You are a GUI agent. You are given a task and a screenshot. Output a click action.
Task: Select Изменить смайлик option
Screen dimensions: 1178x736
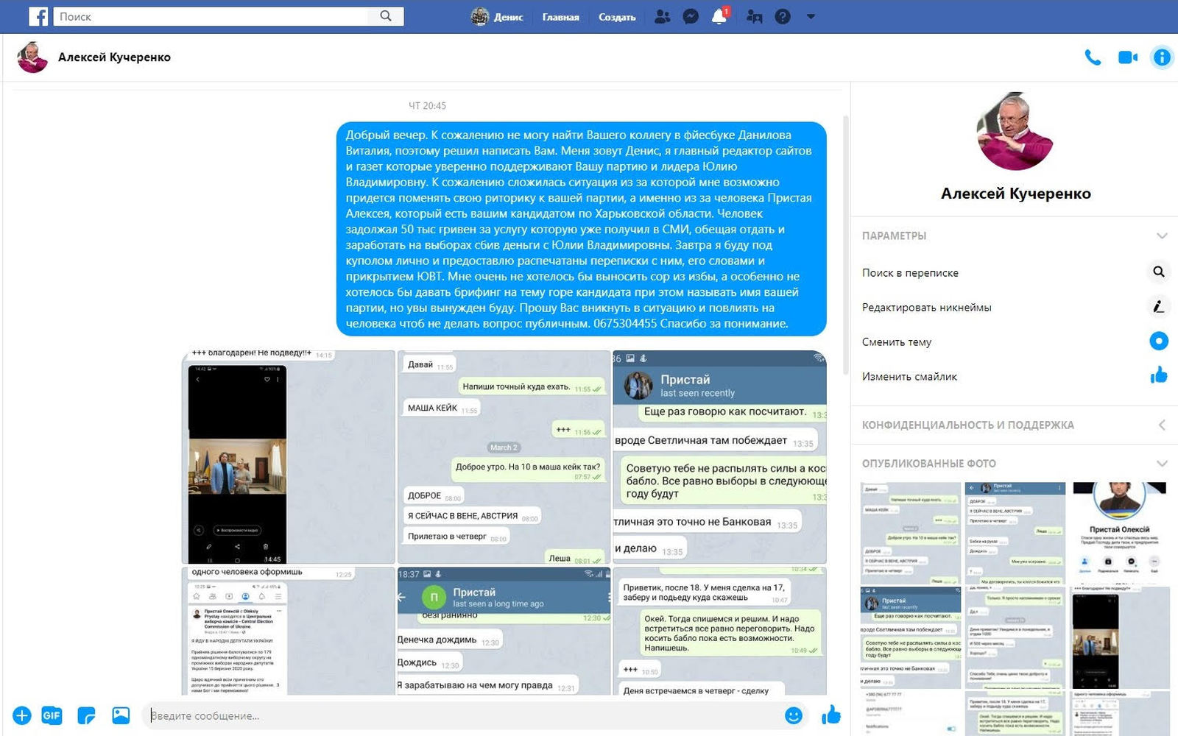909,376
